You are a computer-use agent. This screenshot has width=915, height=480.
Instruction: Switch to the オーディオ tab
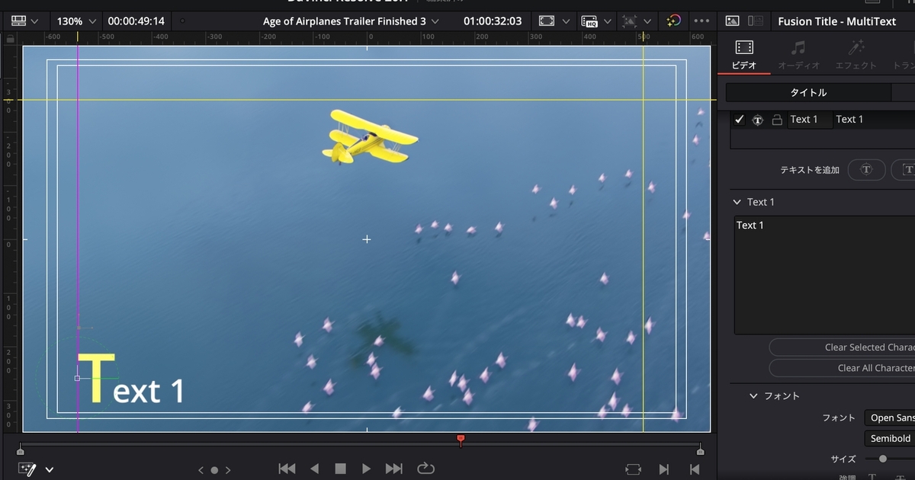tap(798, 55)
